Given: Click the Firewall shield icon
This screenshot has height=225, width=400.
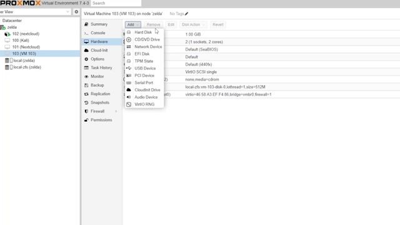Looking at the screenshot, I should point(86,111).
